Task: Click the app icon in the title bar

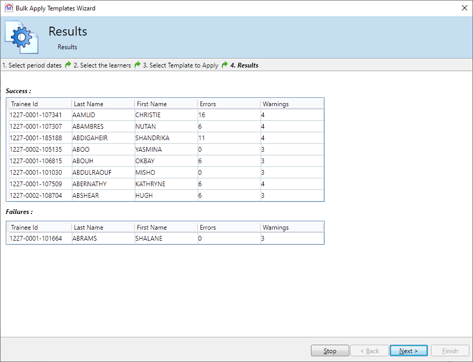Action: 8,8
